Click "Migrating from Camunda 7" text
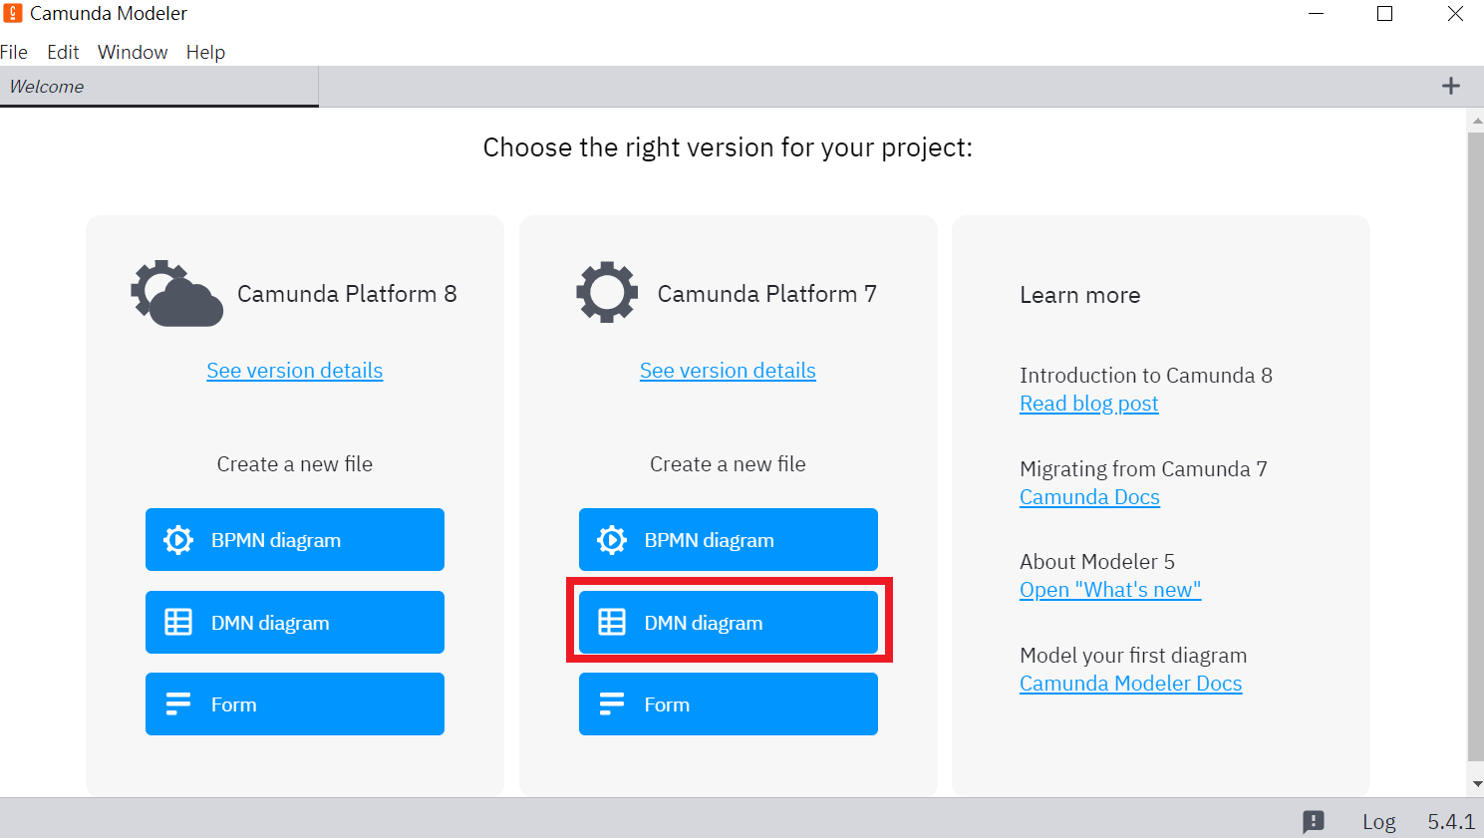 (1143, 469)
